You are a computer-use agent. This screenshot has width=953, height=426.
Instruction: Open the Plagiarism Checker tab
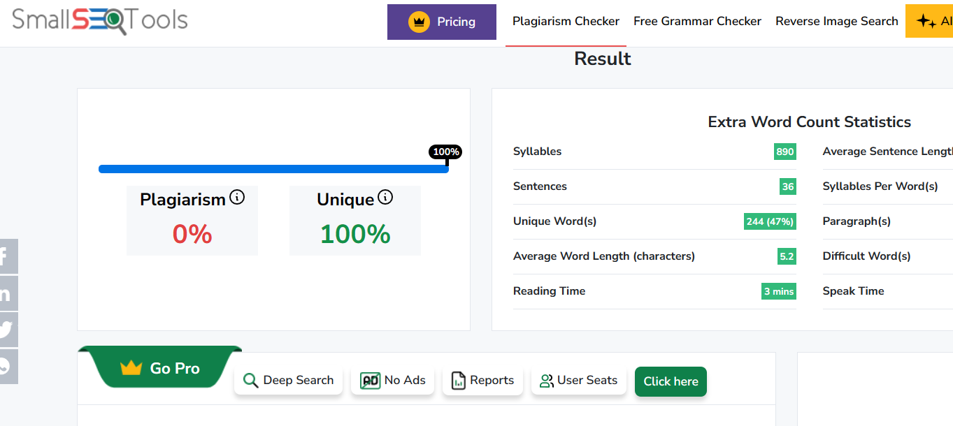566,22
